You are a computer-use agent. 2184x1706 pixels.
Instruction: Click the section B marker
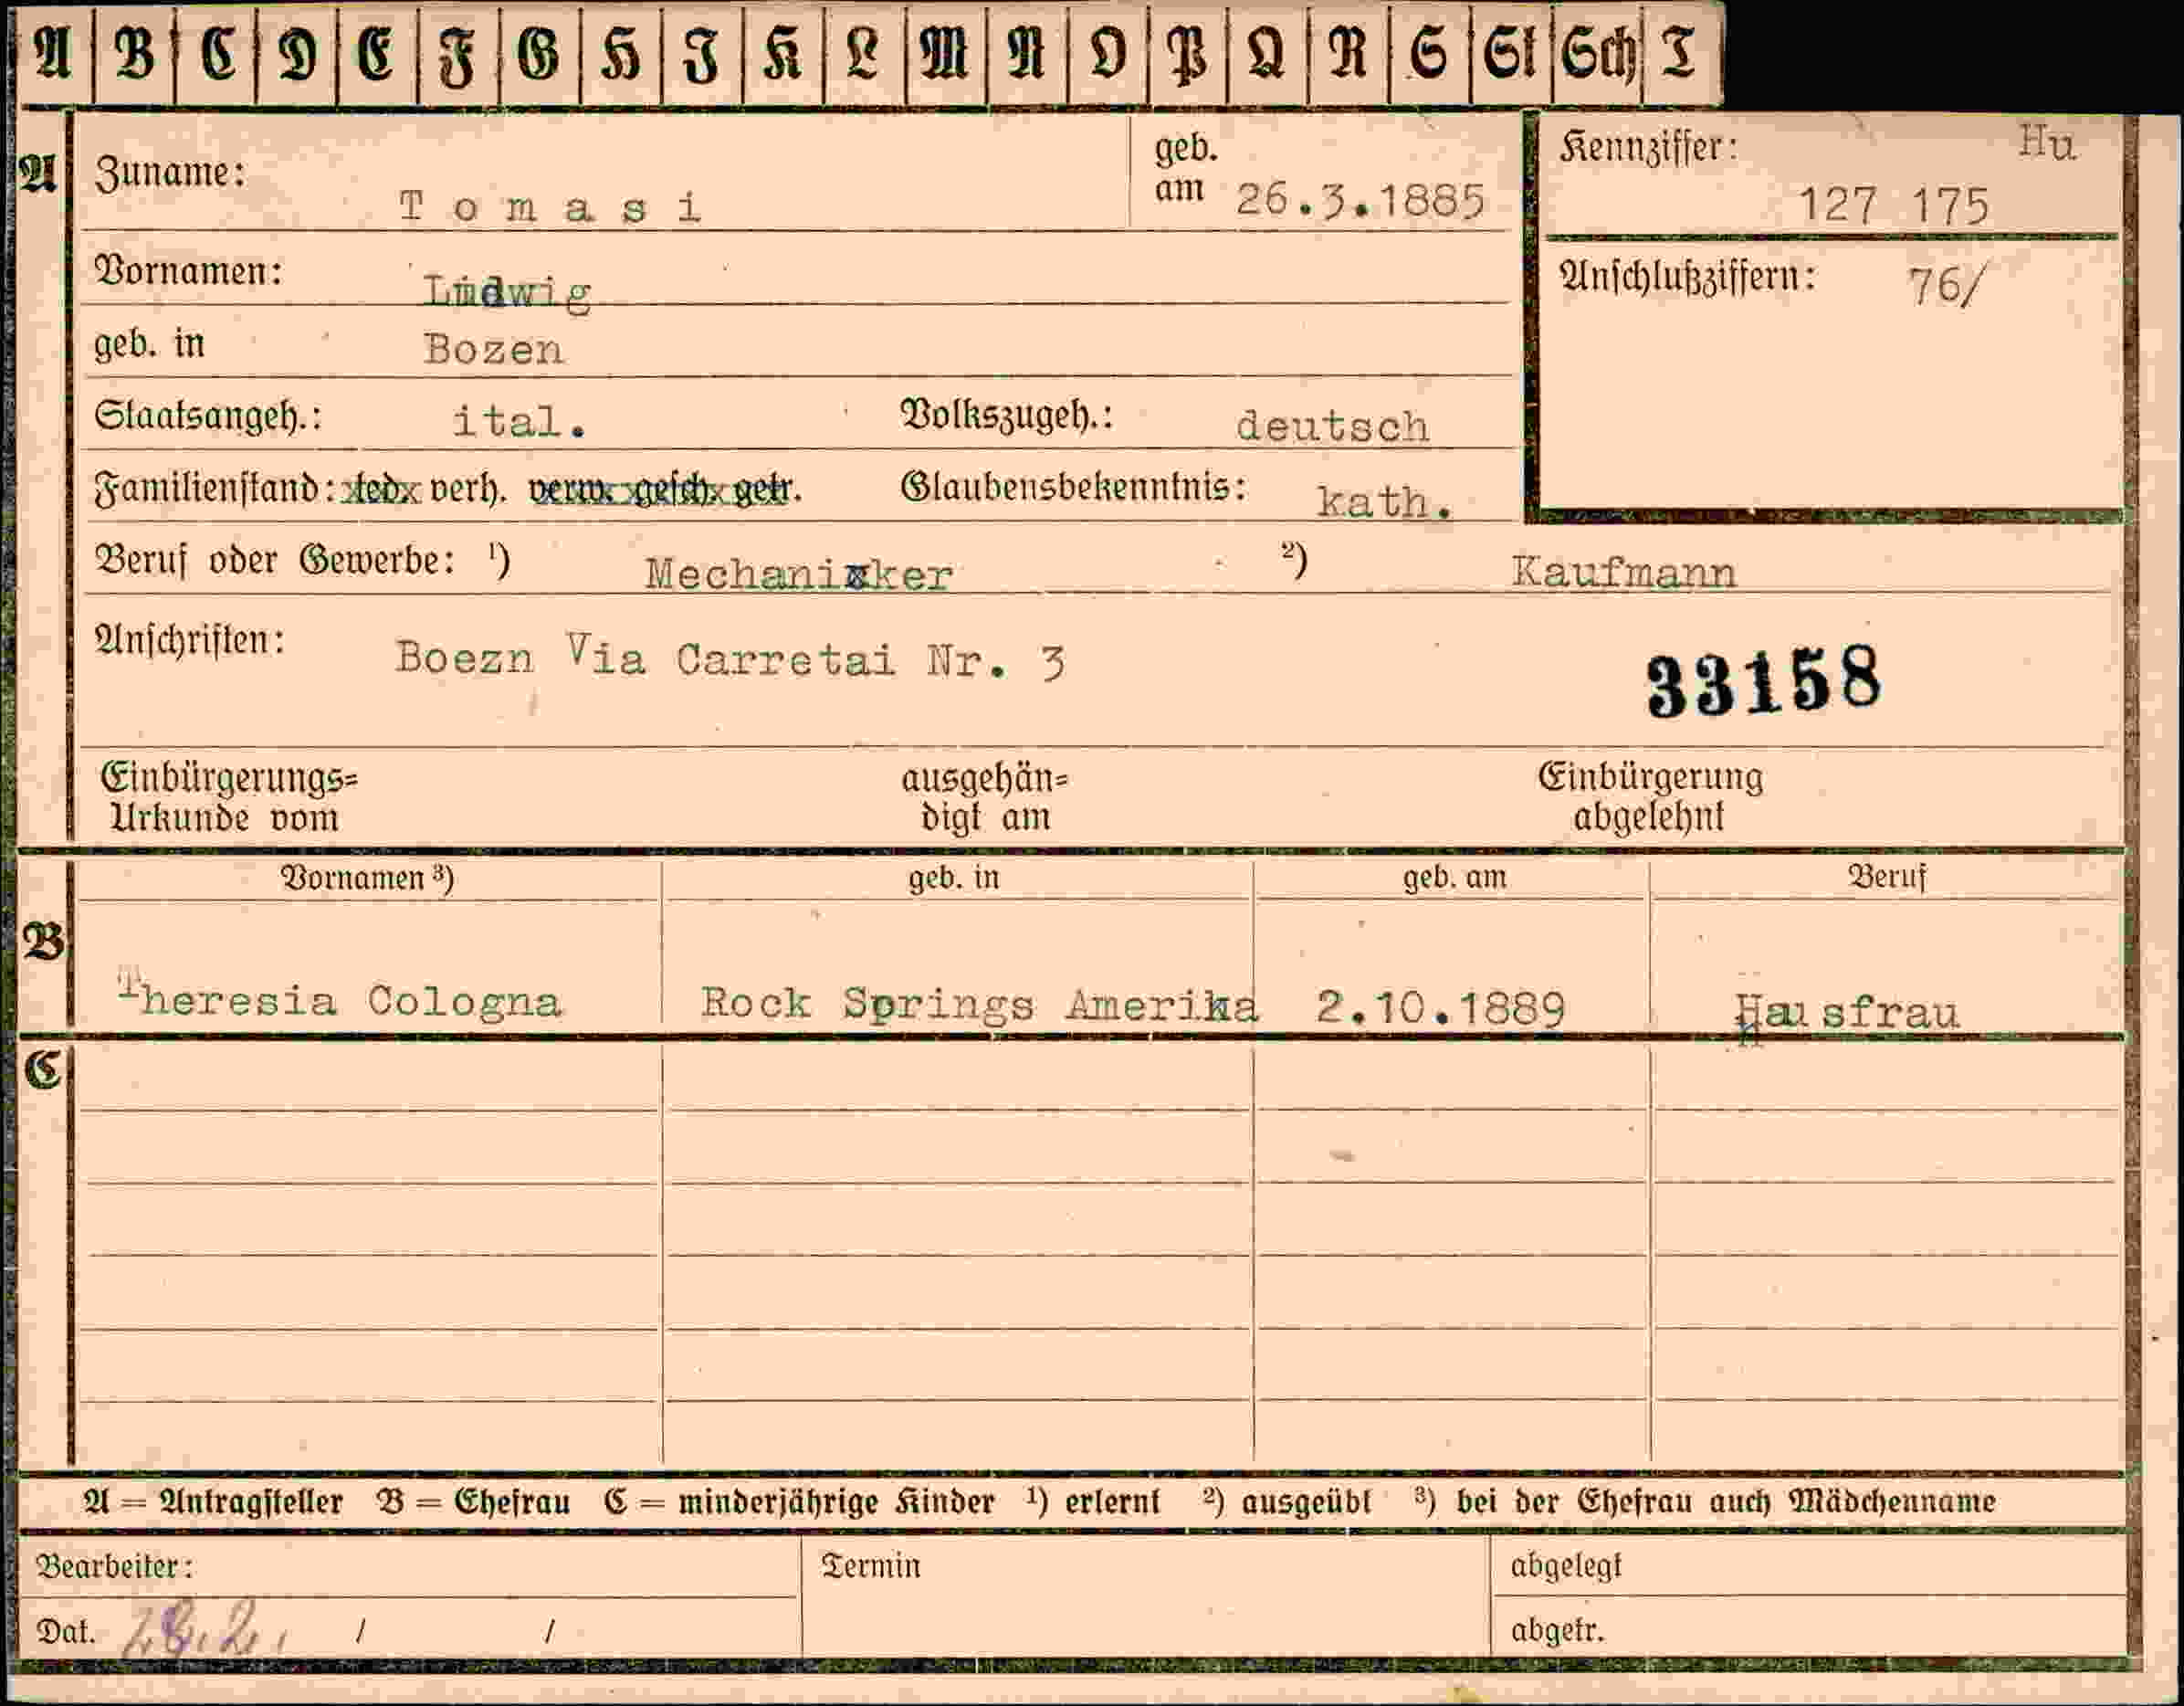pos(43,942)
